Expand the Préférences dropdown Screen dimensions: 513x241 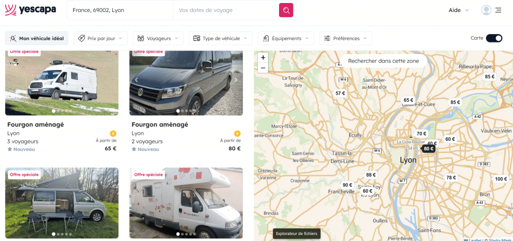point(365,38)
